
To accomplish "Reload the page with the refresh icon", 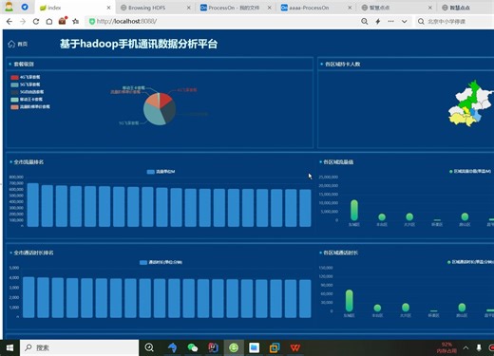I will (36, 21).
